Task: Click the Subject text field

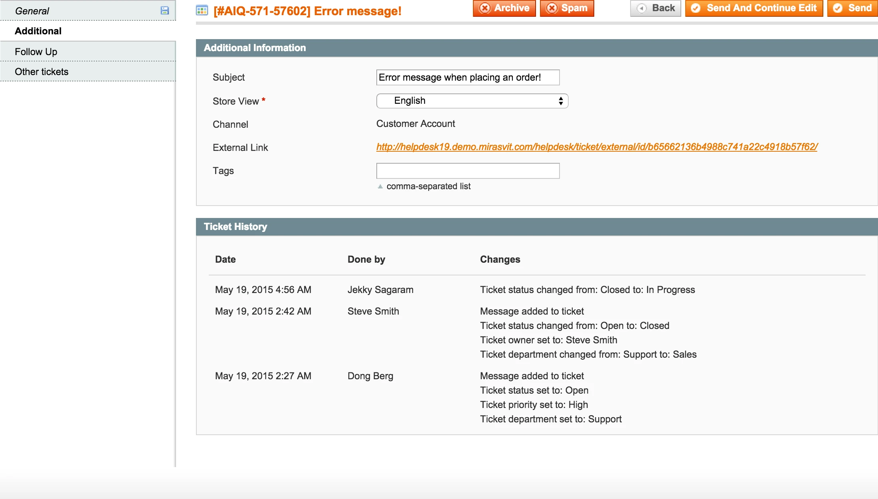Action: click(x=467, y=77)
